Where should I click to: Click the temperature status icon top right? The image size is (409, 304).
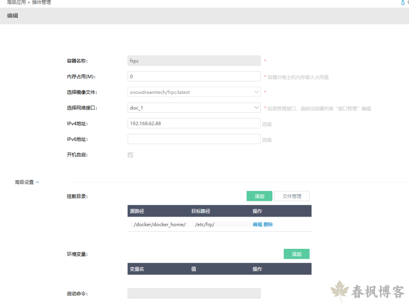(x=403, y=2)
